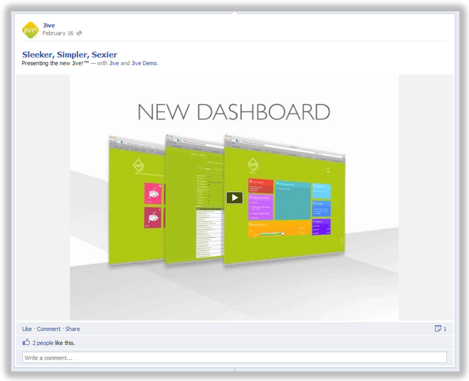Open the Jive page name link
The image size is (469, 381).
[49, 26]
